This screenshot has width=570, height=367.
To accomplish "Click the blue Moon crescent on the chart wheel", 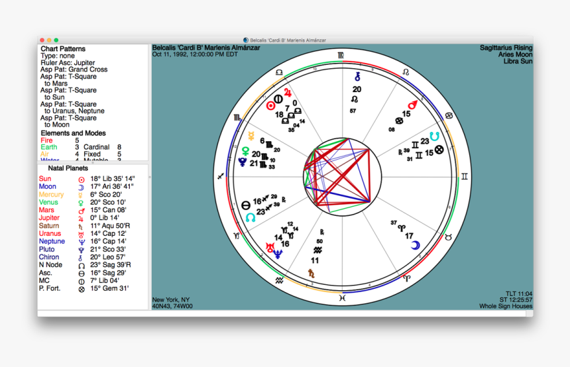I will click(415, 245).
